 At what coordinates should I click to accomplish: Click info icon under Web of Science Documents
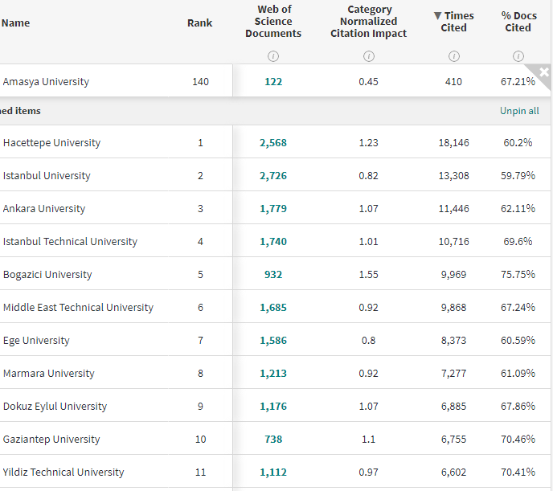point(273,56)
